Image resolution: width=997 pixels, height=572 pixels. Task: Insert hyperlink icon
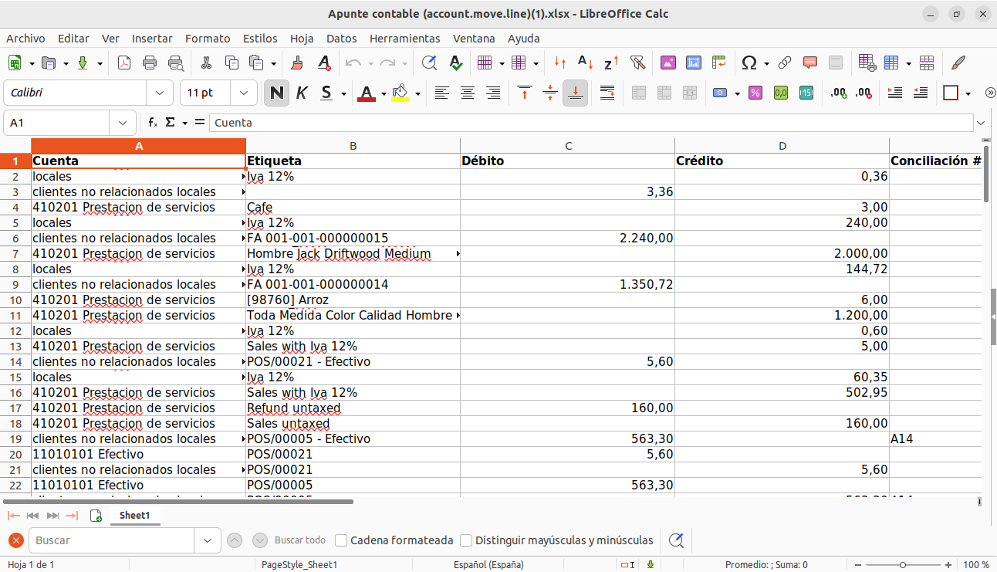coord(785,63)
